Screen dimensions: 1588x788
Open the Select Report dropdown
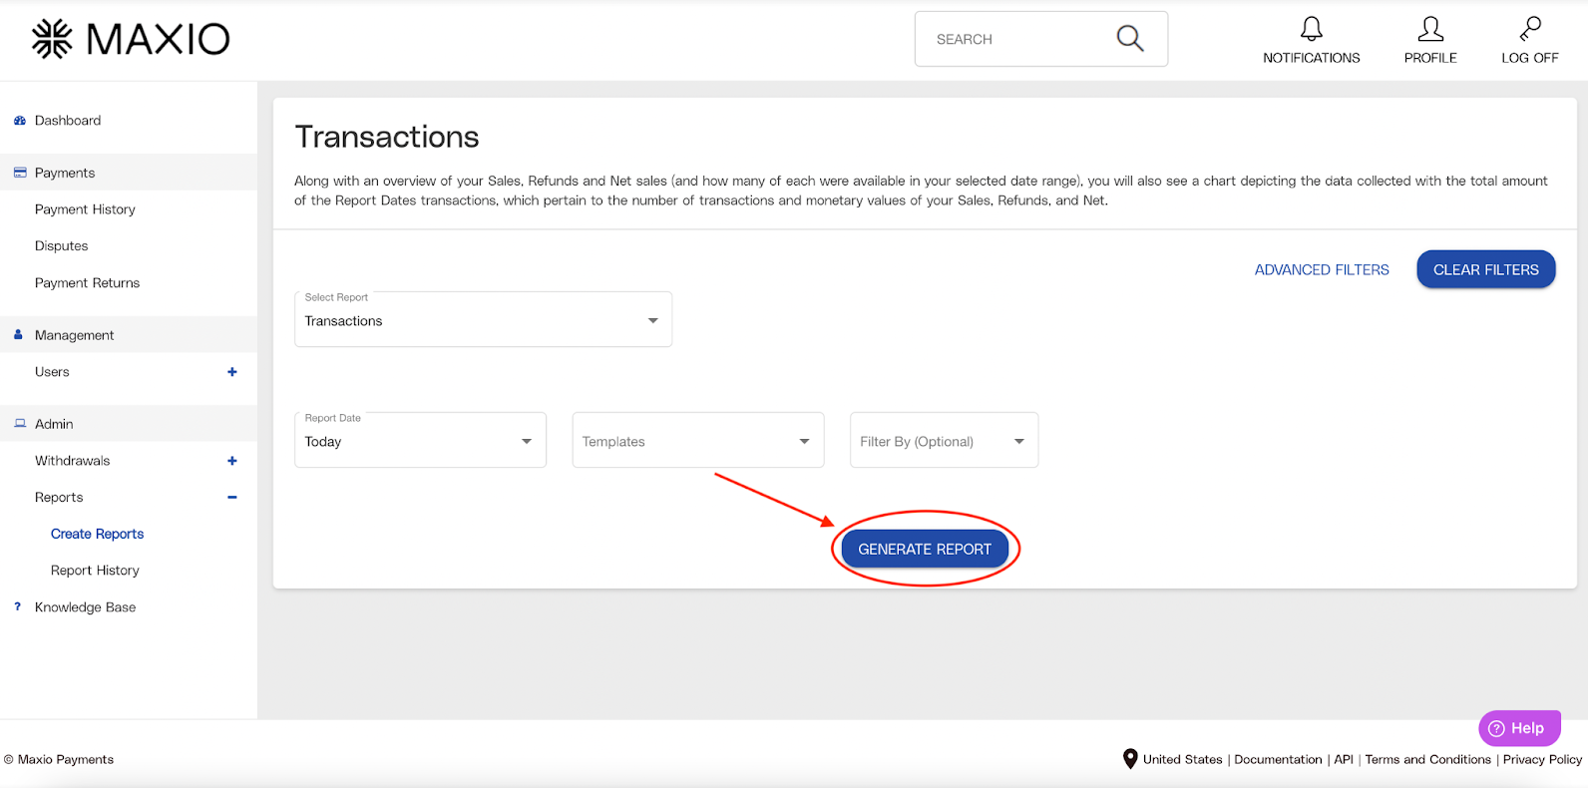(483, 321)
